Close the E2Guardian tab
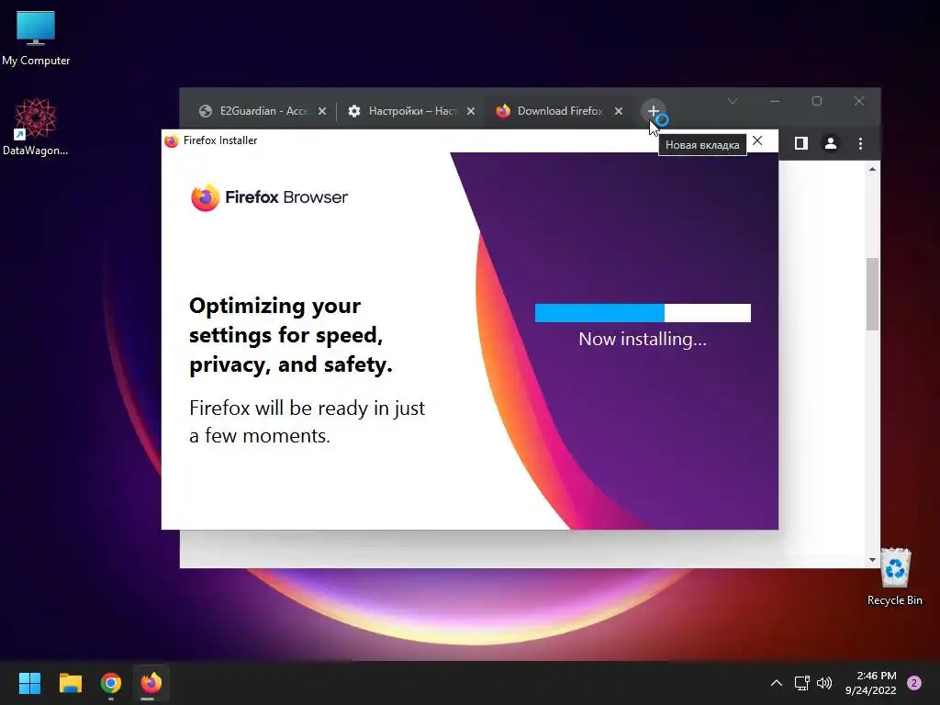 tap(322, 111)
